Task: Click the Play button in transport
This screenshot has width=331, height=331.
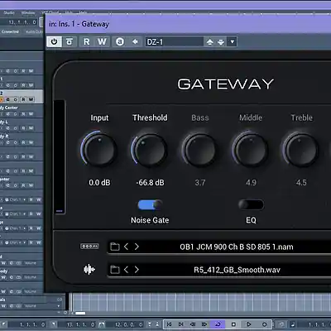Action: pos(248,324)
